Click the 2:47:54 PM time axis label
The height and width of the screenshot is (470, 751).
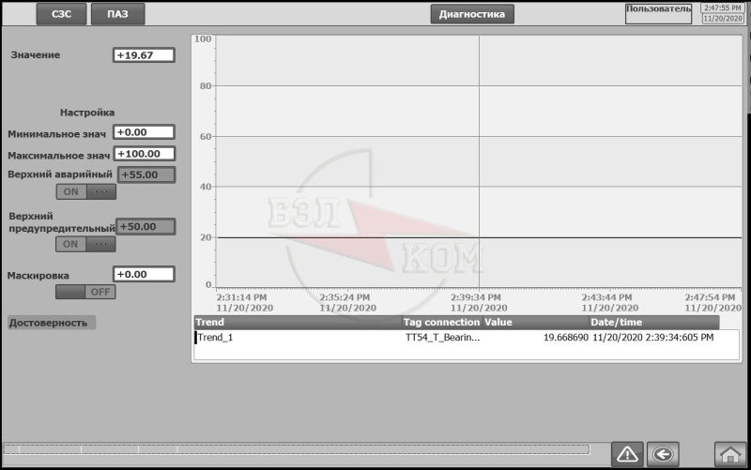click(x=710, y=297)
